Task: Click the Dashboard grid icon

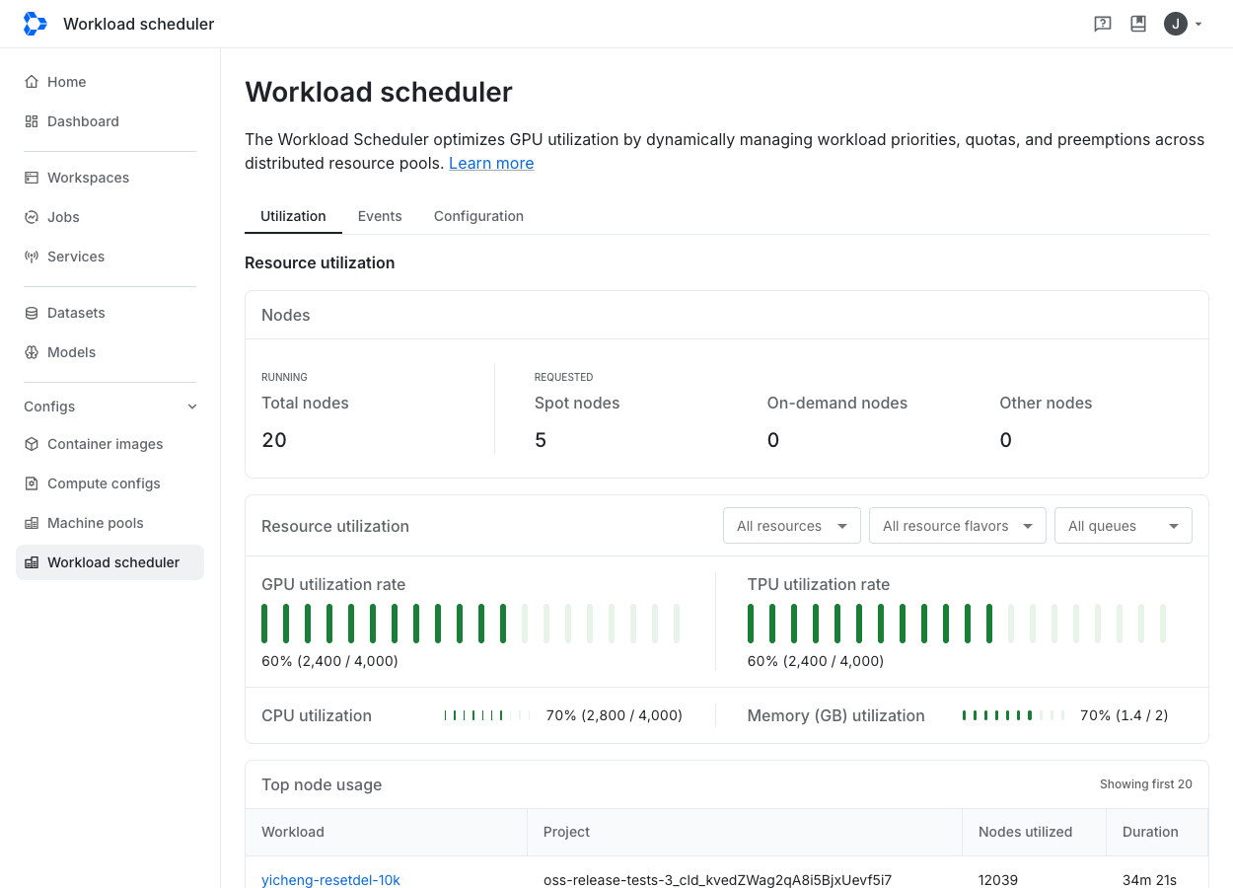Action: 32,121
